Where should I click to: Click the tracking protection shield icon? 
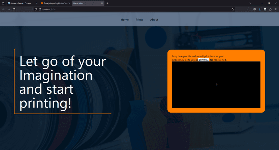(36, 9)
